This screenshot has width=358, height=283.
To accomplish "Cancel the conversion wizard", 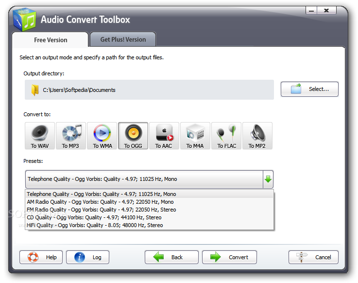I will click(313, 257).
